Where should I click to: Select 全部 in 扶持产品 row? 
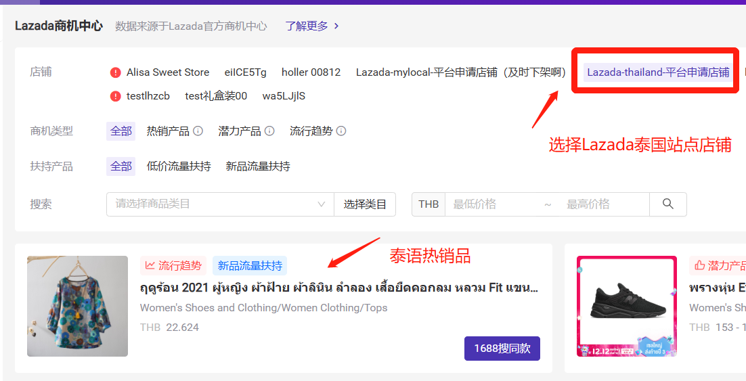(121, 166)
